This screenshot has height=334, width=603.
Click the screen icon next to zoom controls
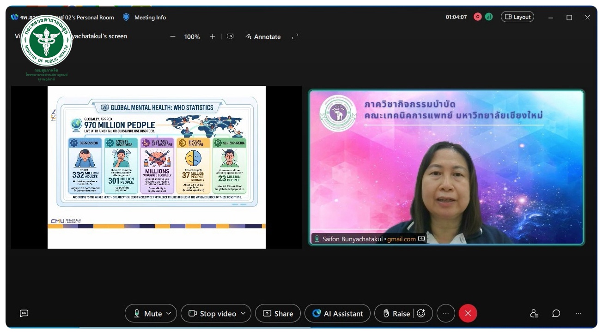(x=230, y=36)
